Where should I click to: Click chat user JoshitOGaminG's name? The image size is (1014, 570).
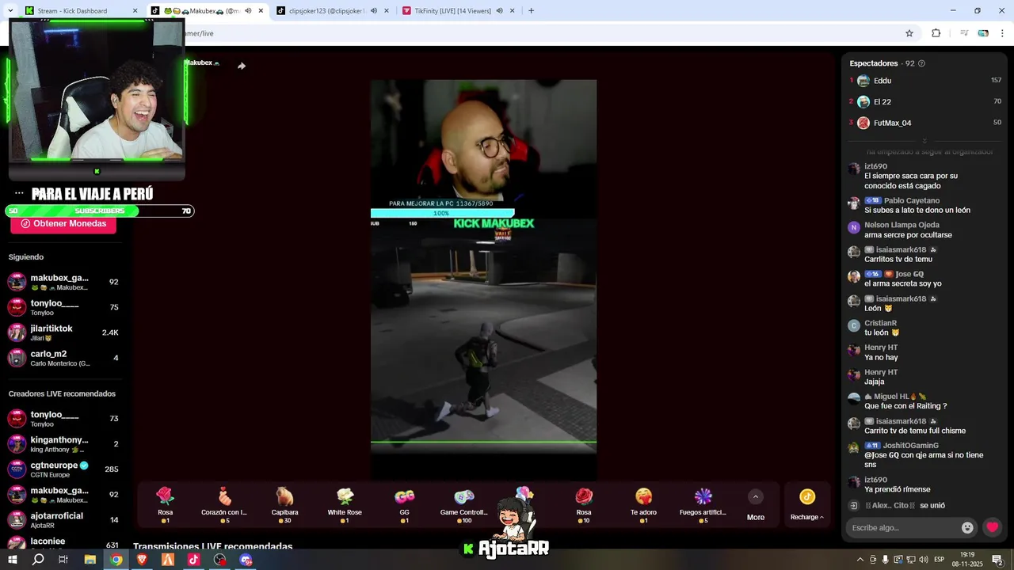[911, 446]
